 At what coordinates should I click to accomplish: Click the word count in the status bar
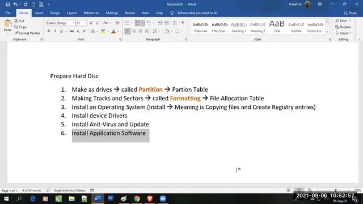pyautogui.click(x=32, y=190)
